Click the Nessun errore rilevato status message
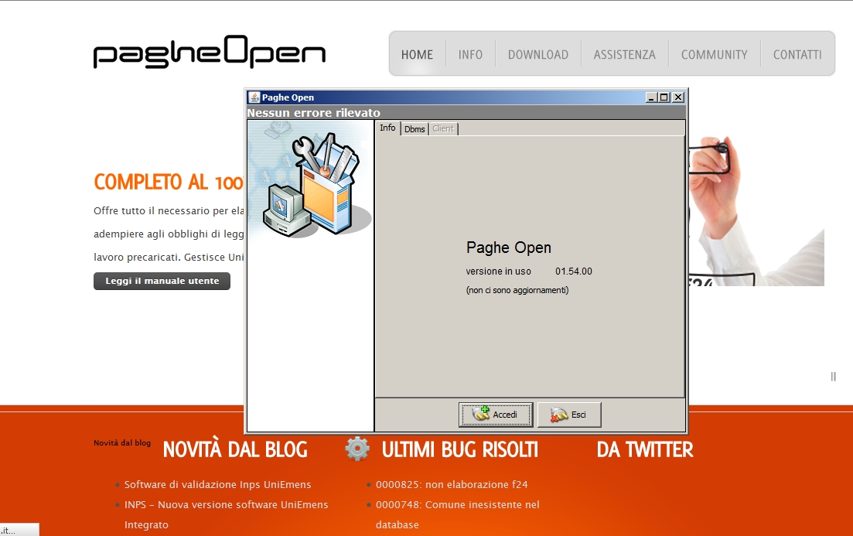The image size is (853, 536). (x=313, y=113)
